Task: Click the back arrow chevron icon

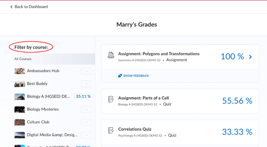Action: pos(12,7)
